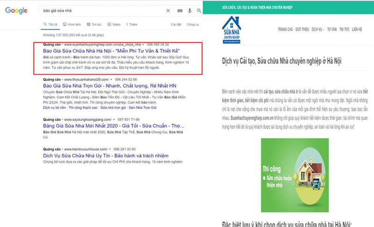The height and width of the screenshot is (227, 374).
Task: Clear the search box with X icon
Action: tap(168, 11)
